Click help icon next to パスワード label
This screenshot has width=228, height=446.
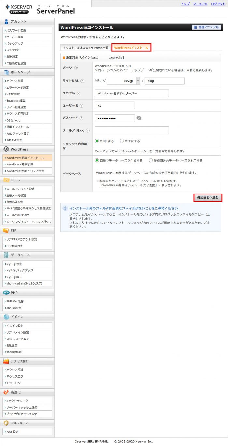pos(81,118)
